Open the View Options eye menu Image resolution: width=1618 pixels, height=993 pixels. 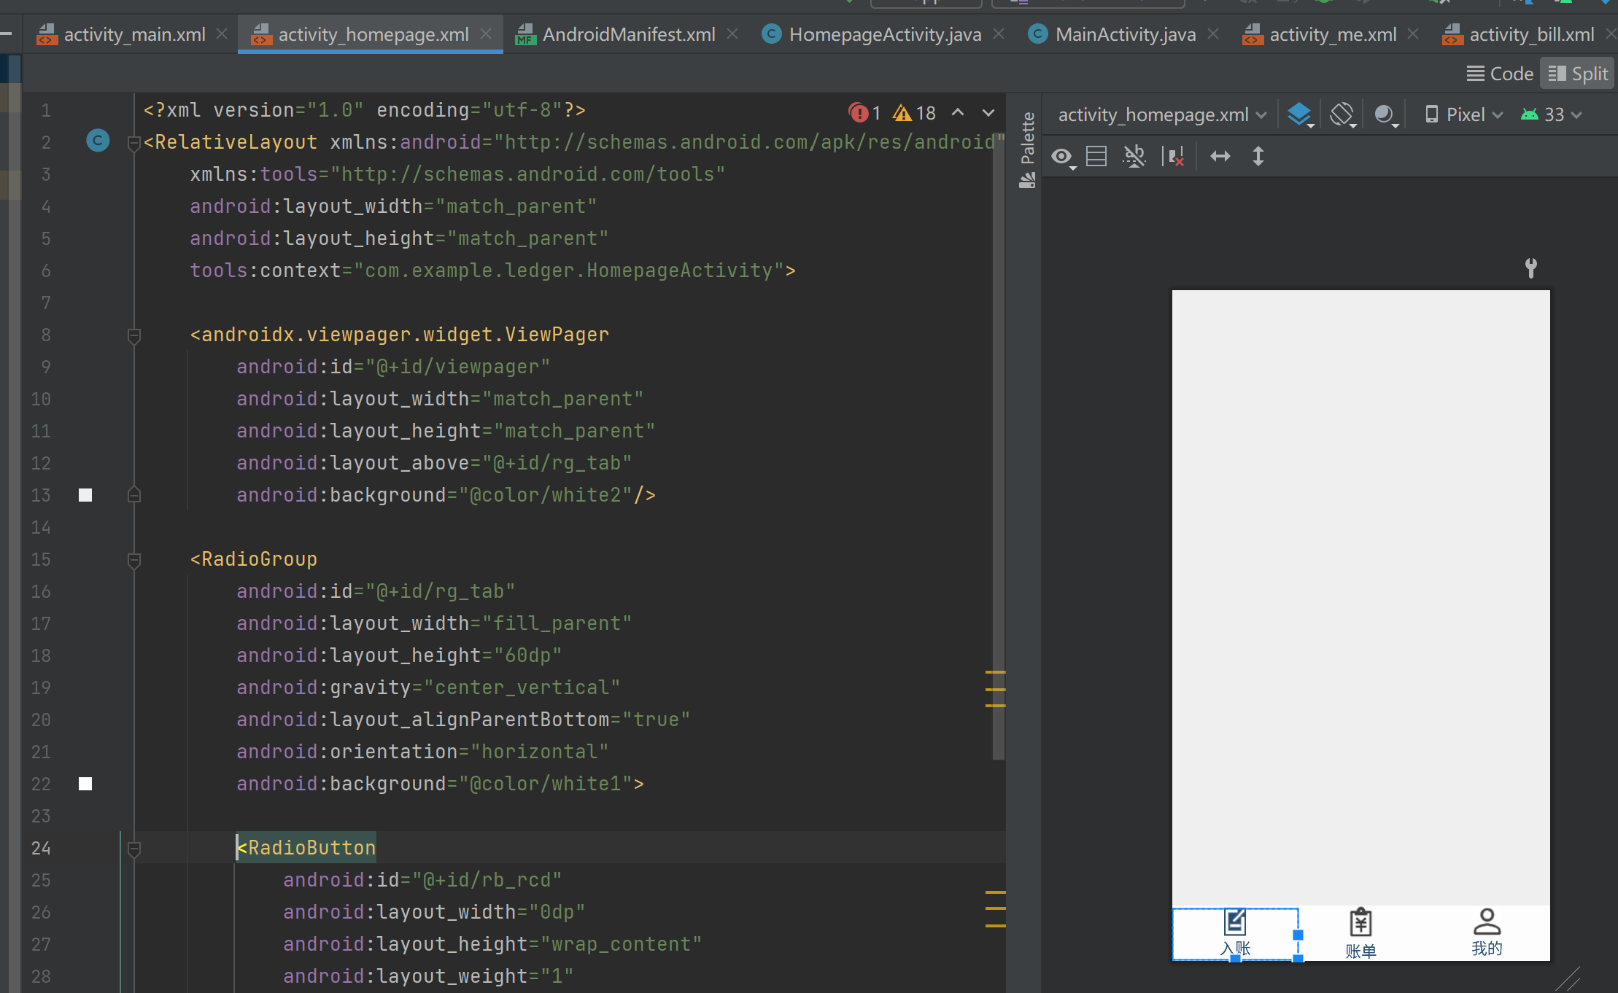click(1062, 156)
